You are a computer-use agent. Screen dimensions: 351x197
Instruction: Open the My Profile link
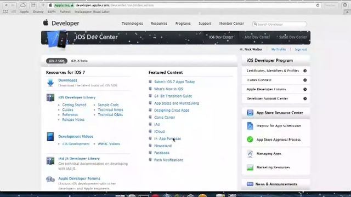[279, 49]
